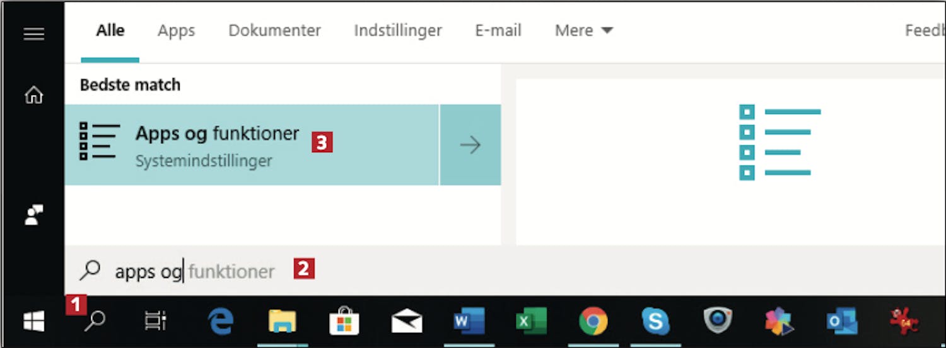Open the Mere dropdown filter

[583, 30]
